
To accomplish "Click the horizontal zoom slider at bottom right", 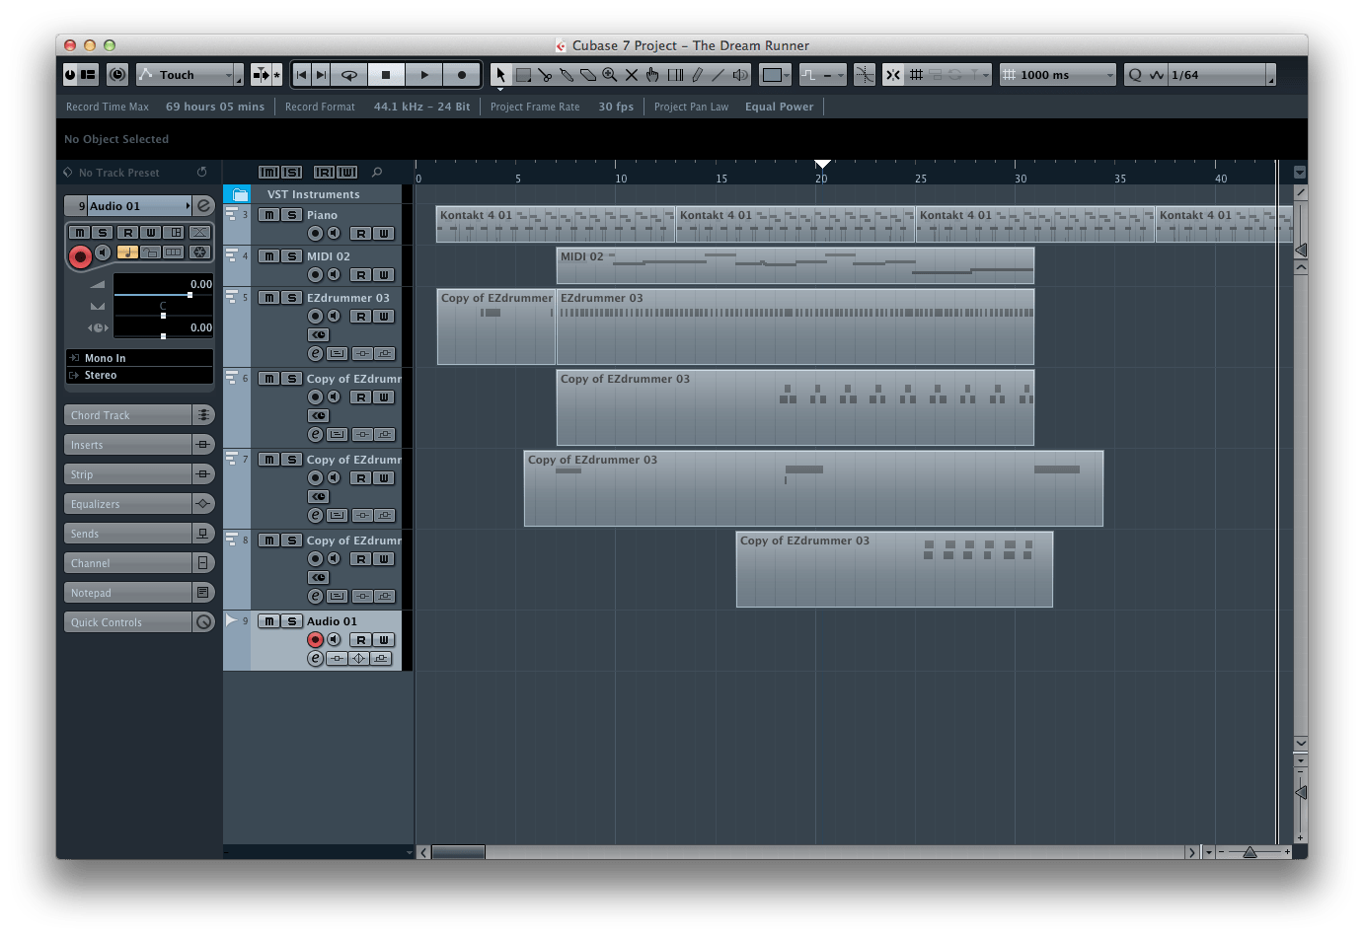I will (1250, 852).
